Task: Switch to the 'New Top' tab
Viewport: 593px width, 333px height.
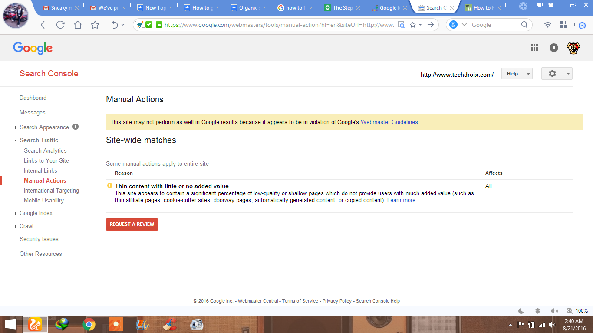Action: point(155,7)
